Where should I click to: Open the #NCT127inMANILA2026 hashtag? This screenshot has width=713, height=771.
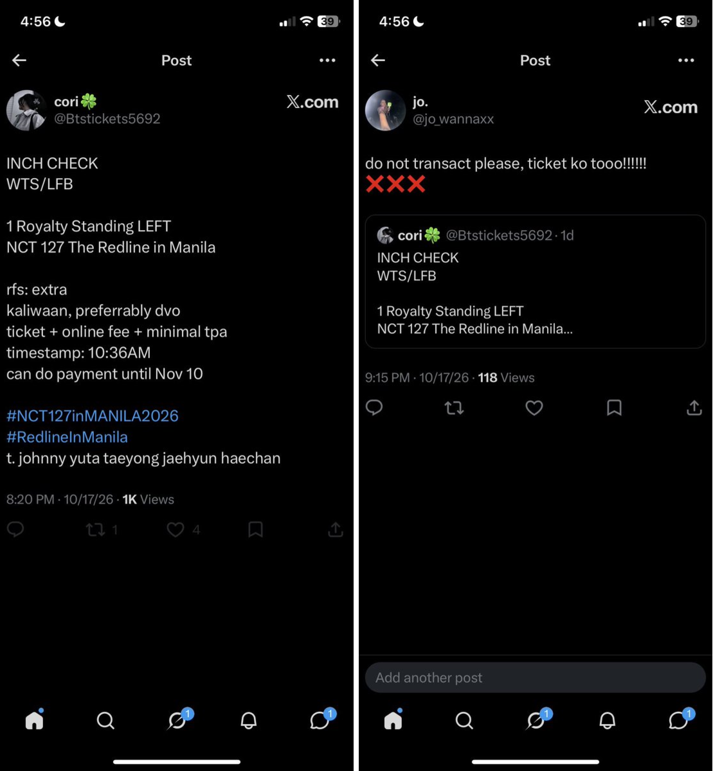point(93,416)
